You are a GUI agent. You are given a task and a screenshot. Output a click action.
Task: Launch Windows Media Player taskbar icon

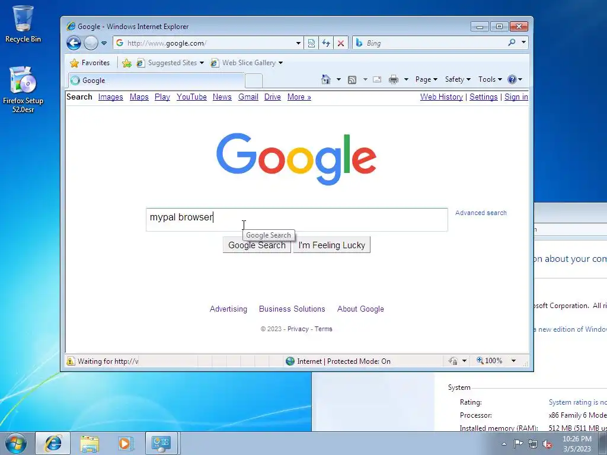125,443
